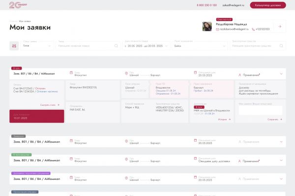This screenshot has height=196, width=295.
Task: Click goods icon in gray-tagged request row
Action: click(71, 141)
